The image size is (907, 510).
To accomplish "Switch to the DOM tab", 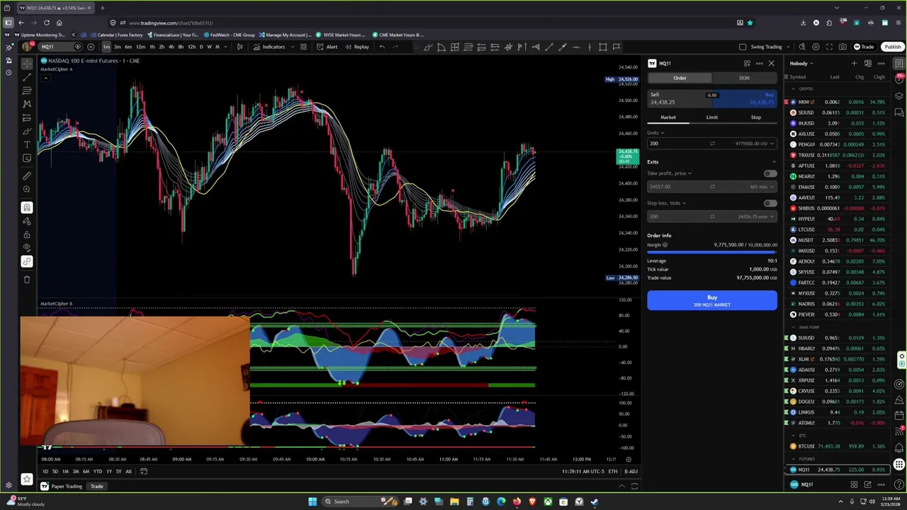I will [744, 78].
